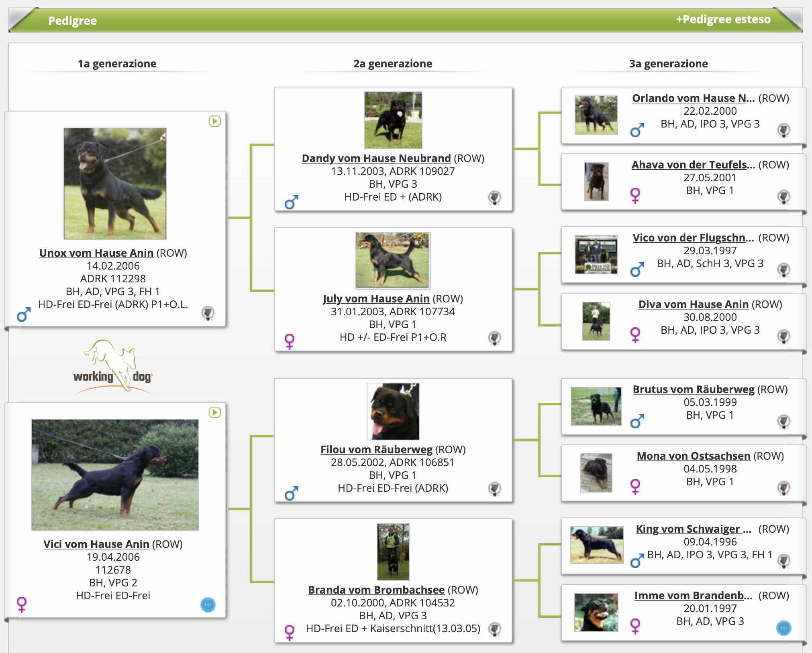
Task: Click Imme vom Brandenb... thumbnail
Action: point(596,612)
